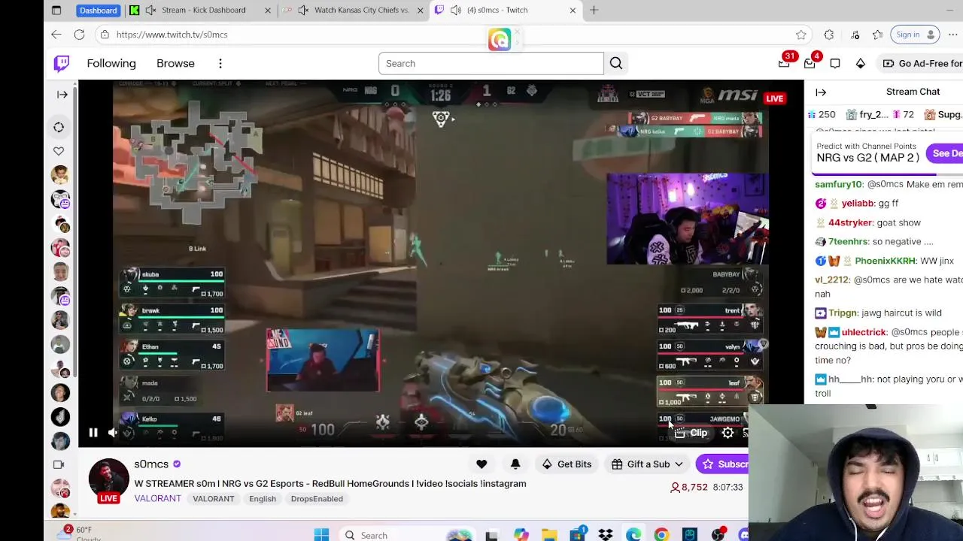Open the three-dot more menu beside Browse
Viewport: 963px width, 541px height.
pyautogui.click(x=220, y=64)
